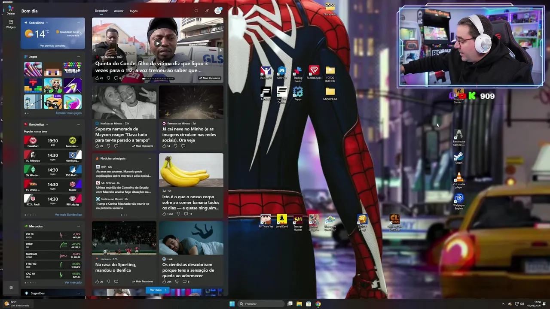Open Microsoft Store in taskbar
550x309 pixels.
[x=309, y=304]
